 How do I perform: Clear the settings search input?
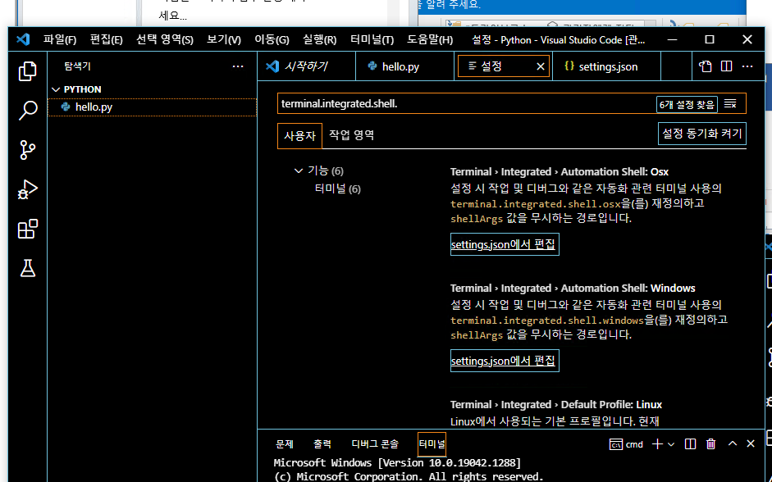click(731, 104)
